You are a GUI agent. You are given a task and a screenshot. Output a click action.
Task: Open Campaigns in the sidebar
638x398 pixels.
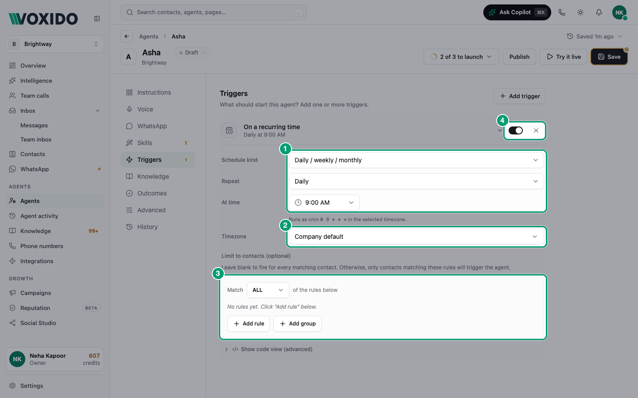pos(55,293)
